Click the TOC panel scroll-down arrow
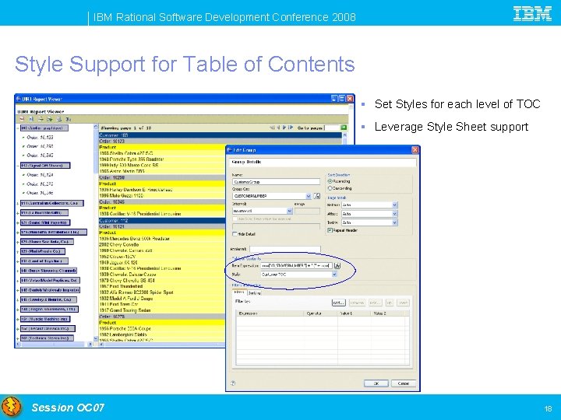561x420 pixels. click(x=96, y=338)
